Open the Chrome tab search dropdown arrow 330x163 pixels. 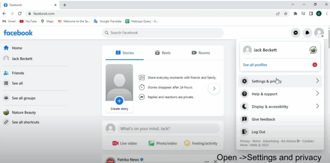(293, 5)
